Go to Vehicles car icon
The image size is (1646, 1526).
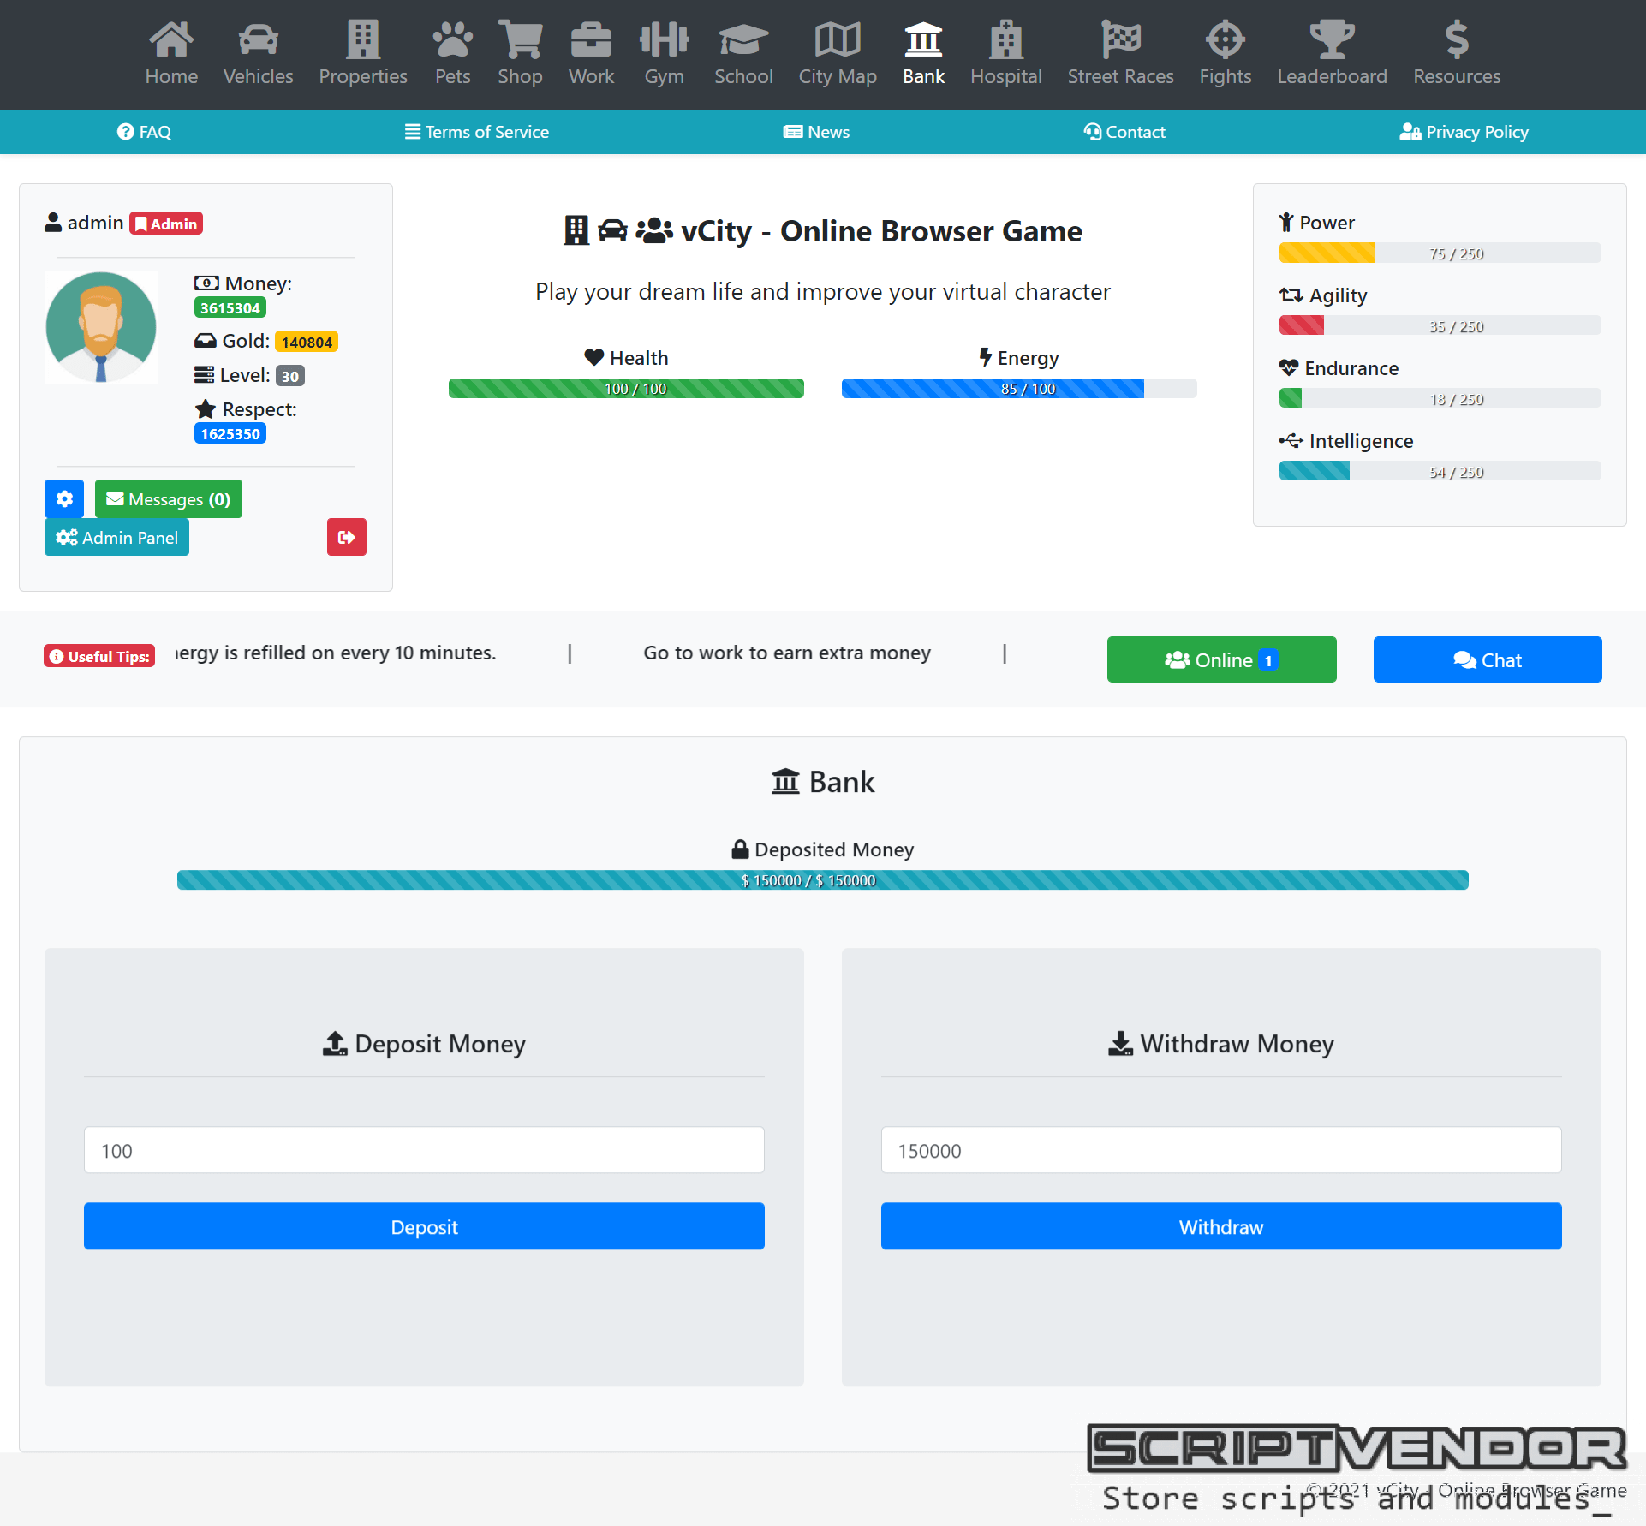coord(258,39)
